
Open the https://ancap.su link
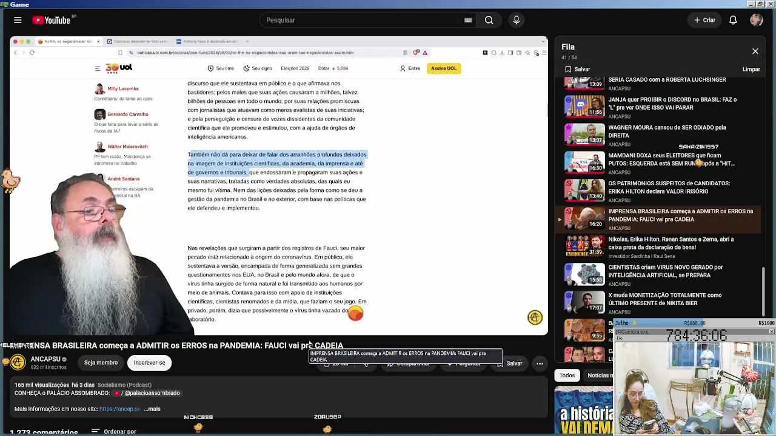pyautogui.click(x=119, y=409)
